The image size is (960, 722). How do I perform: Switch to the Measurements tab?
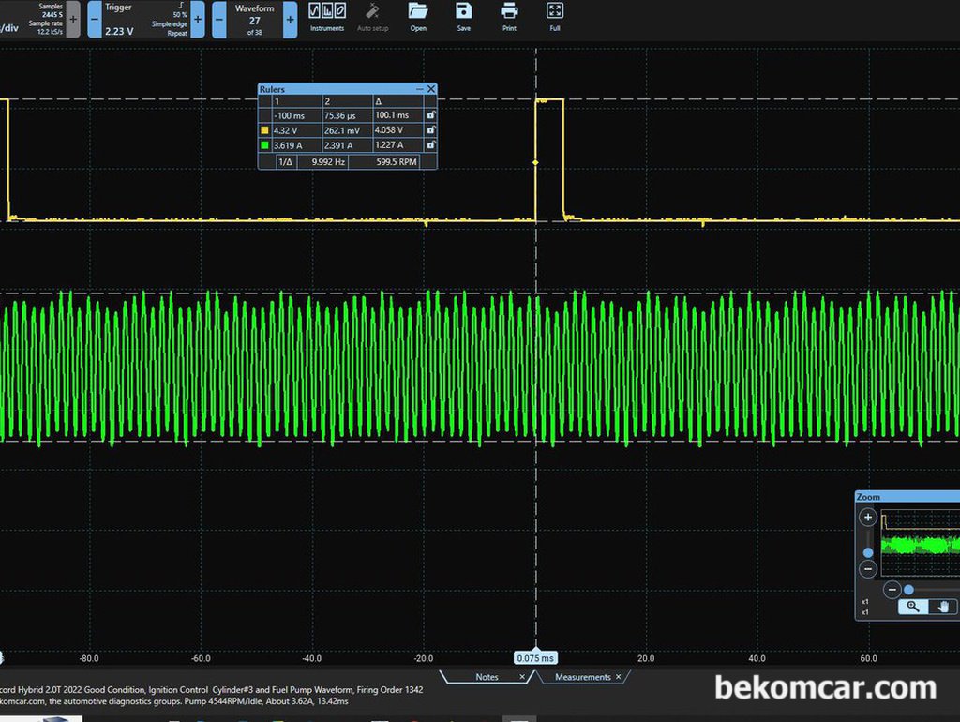coord(583,677)
